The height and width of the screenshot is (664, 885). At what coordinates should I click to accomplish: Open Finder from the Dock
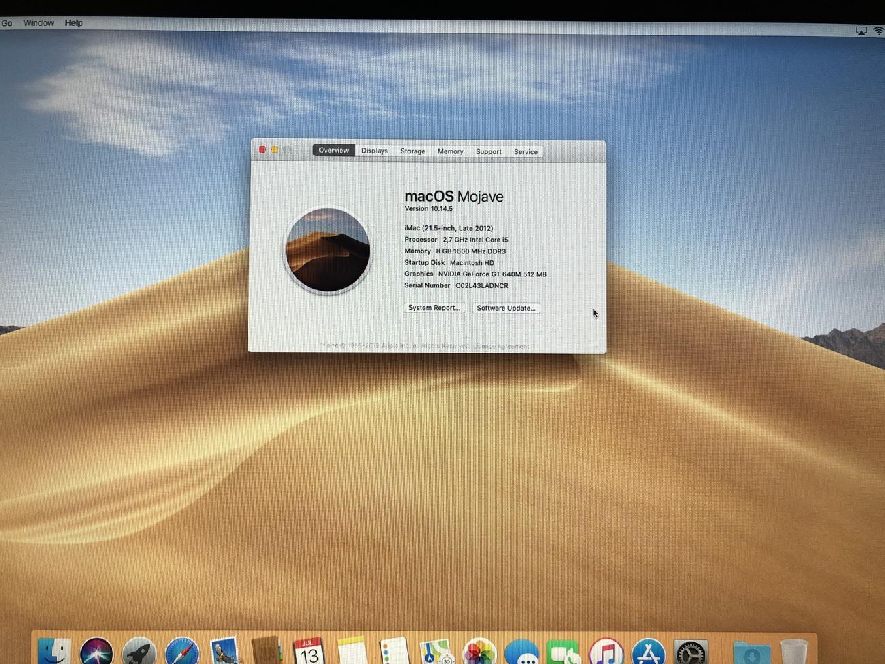(54, 652)
